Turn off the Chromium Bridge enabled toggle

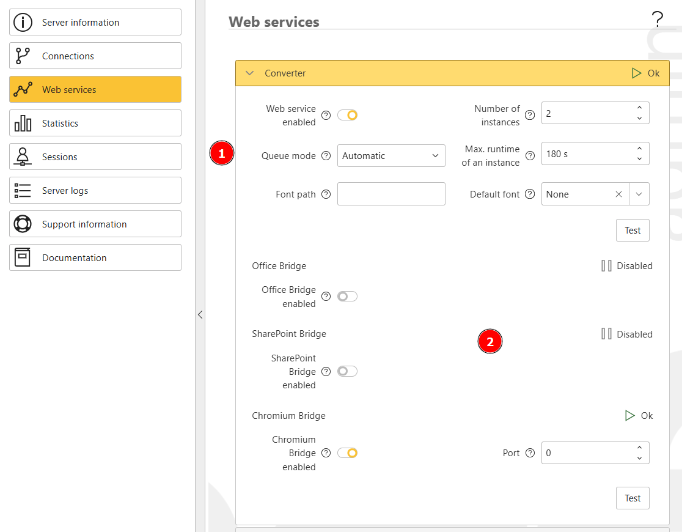tap(347, 453)
